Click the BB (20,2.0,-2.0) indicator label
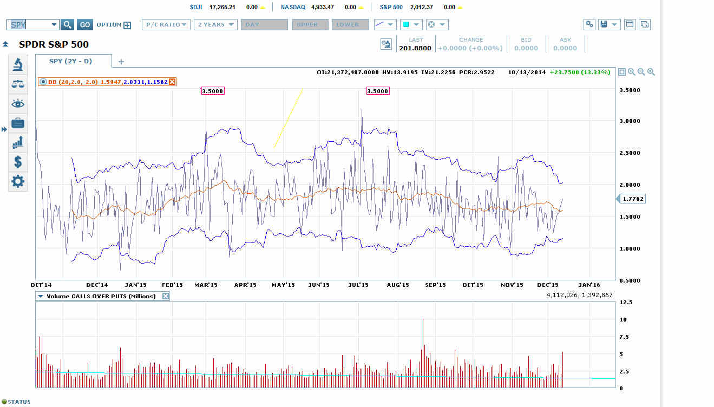 73,82
